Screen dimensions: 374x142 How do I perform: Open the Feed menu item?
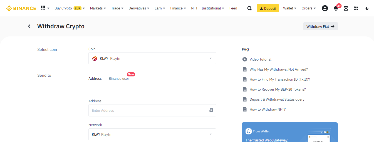tap(233, 8)
